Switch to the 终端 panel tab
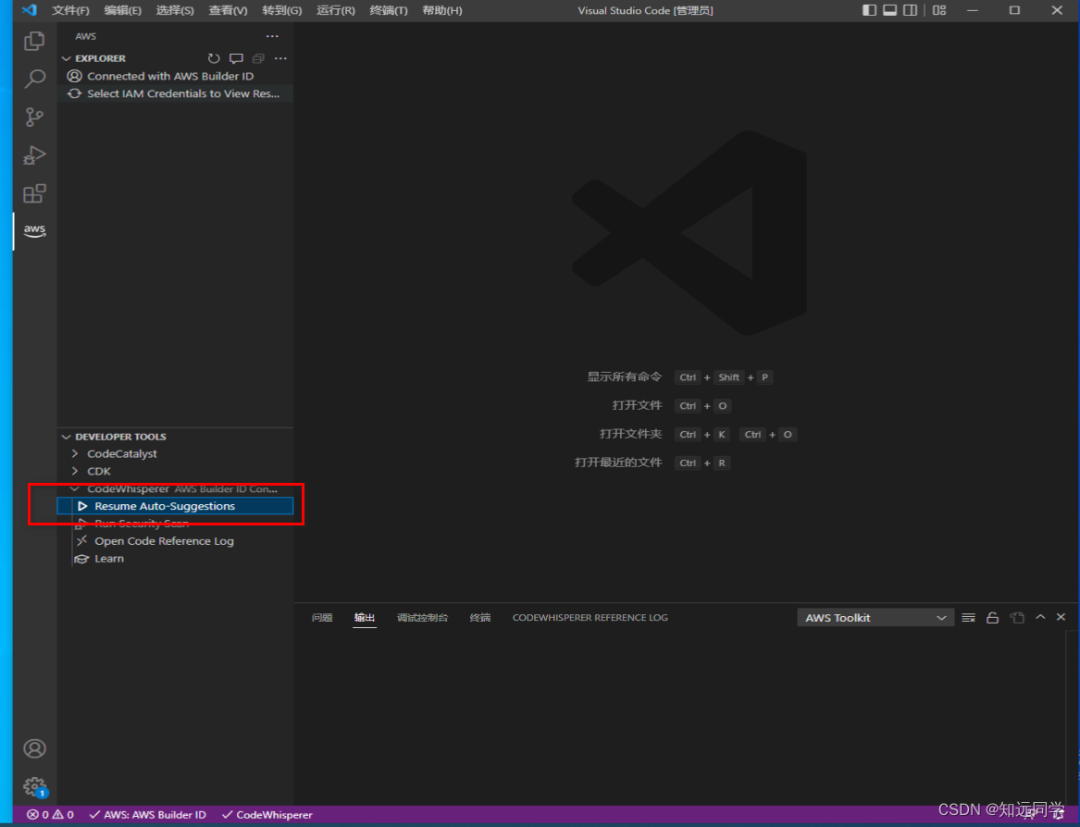This screenshot has width=1080, height=827. coord(480,618)
